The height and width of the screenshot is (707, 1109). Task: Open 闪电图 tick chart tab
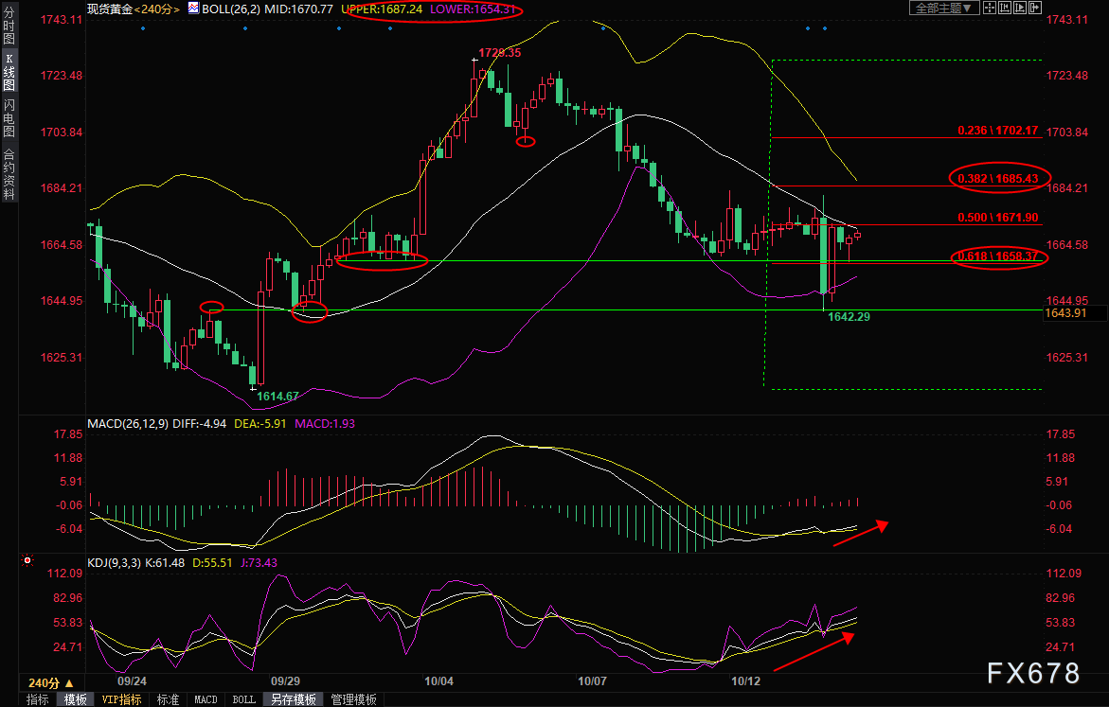click(9, 118)
